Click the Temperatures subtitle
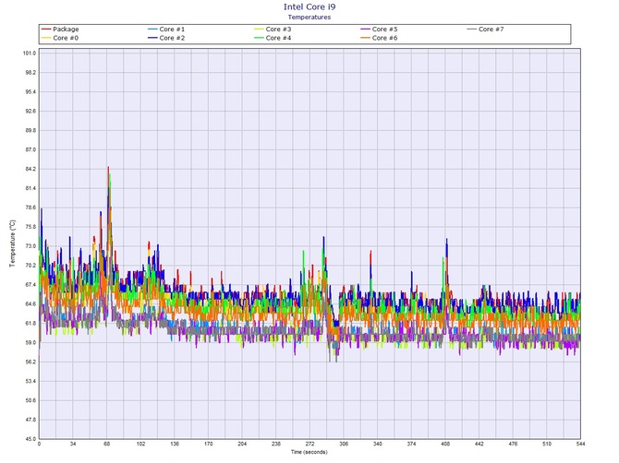This screenshot has height=463, width=619. [x=309, y=17]
